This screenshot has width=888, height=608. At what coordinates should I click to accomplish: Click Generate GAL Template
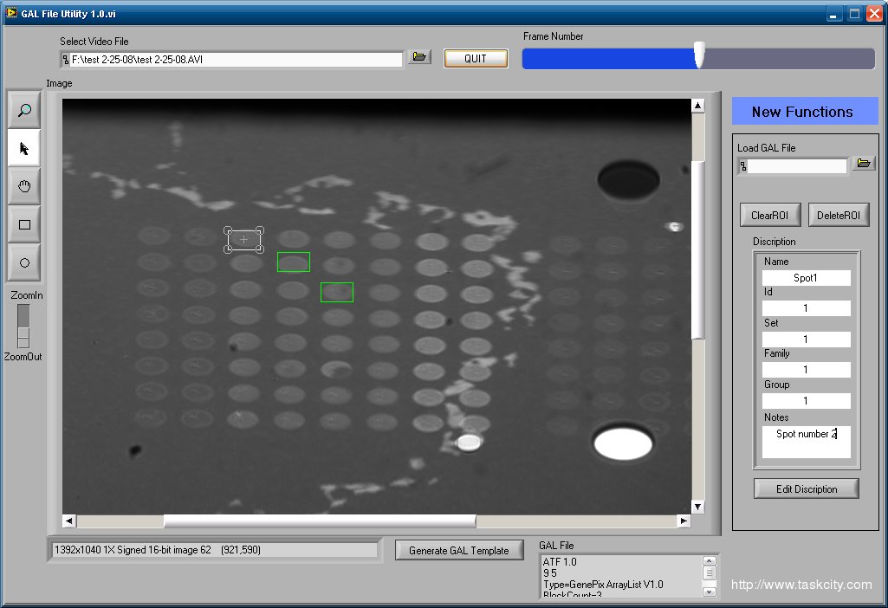[459, 550]
